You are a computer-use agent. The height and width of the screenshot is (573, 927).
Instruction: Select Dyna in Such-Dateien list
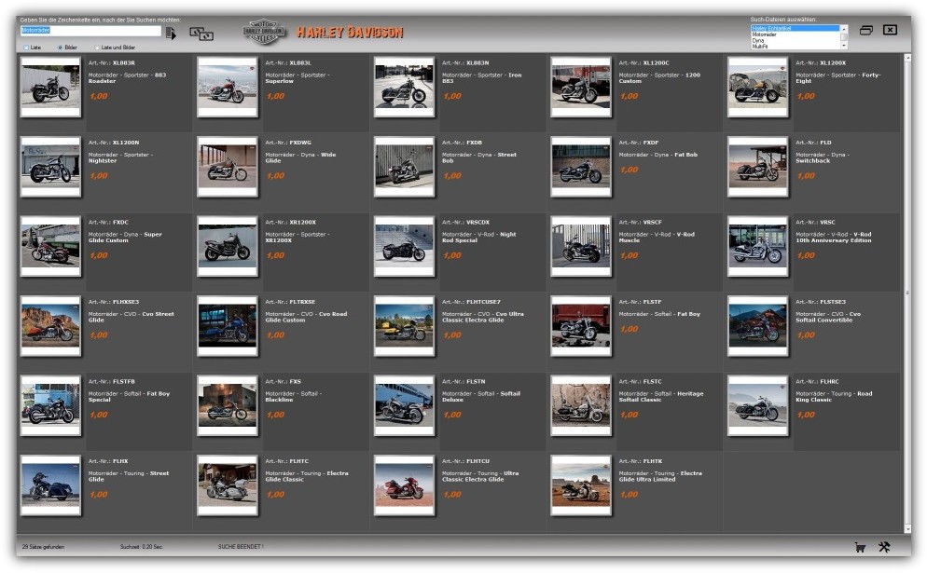tap(759, 40)
